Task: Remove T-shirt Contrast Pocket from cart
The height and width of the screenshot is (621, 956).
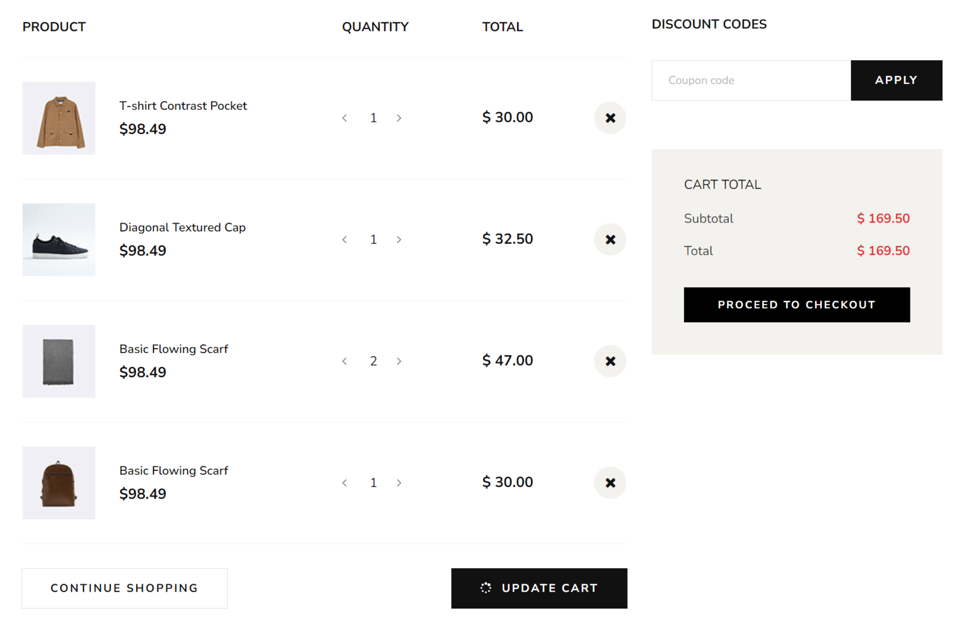Action: pos(610,118)
